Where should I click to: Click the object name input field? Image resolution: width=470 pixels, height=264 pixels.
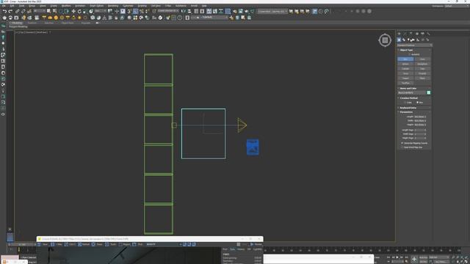pos(411,92)
